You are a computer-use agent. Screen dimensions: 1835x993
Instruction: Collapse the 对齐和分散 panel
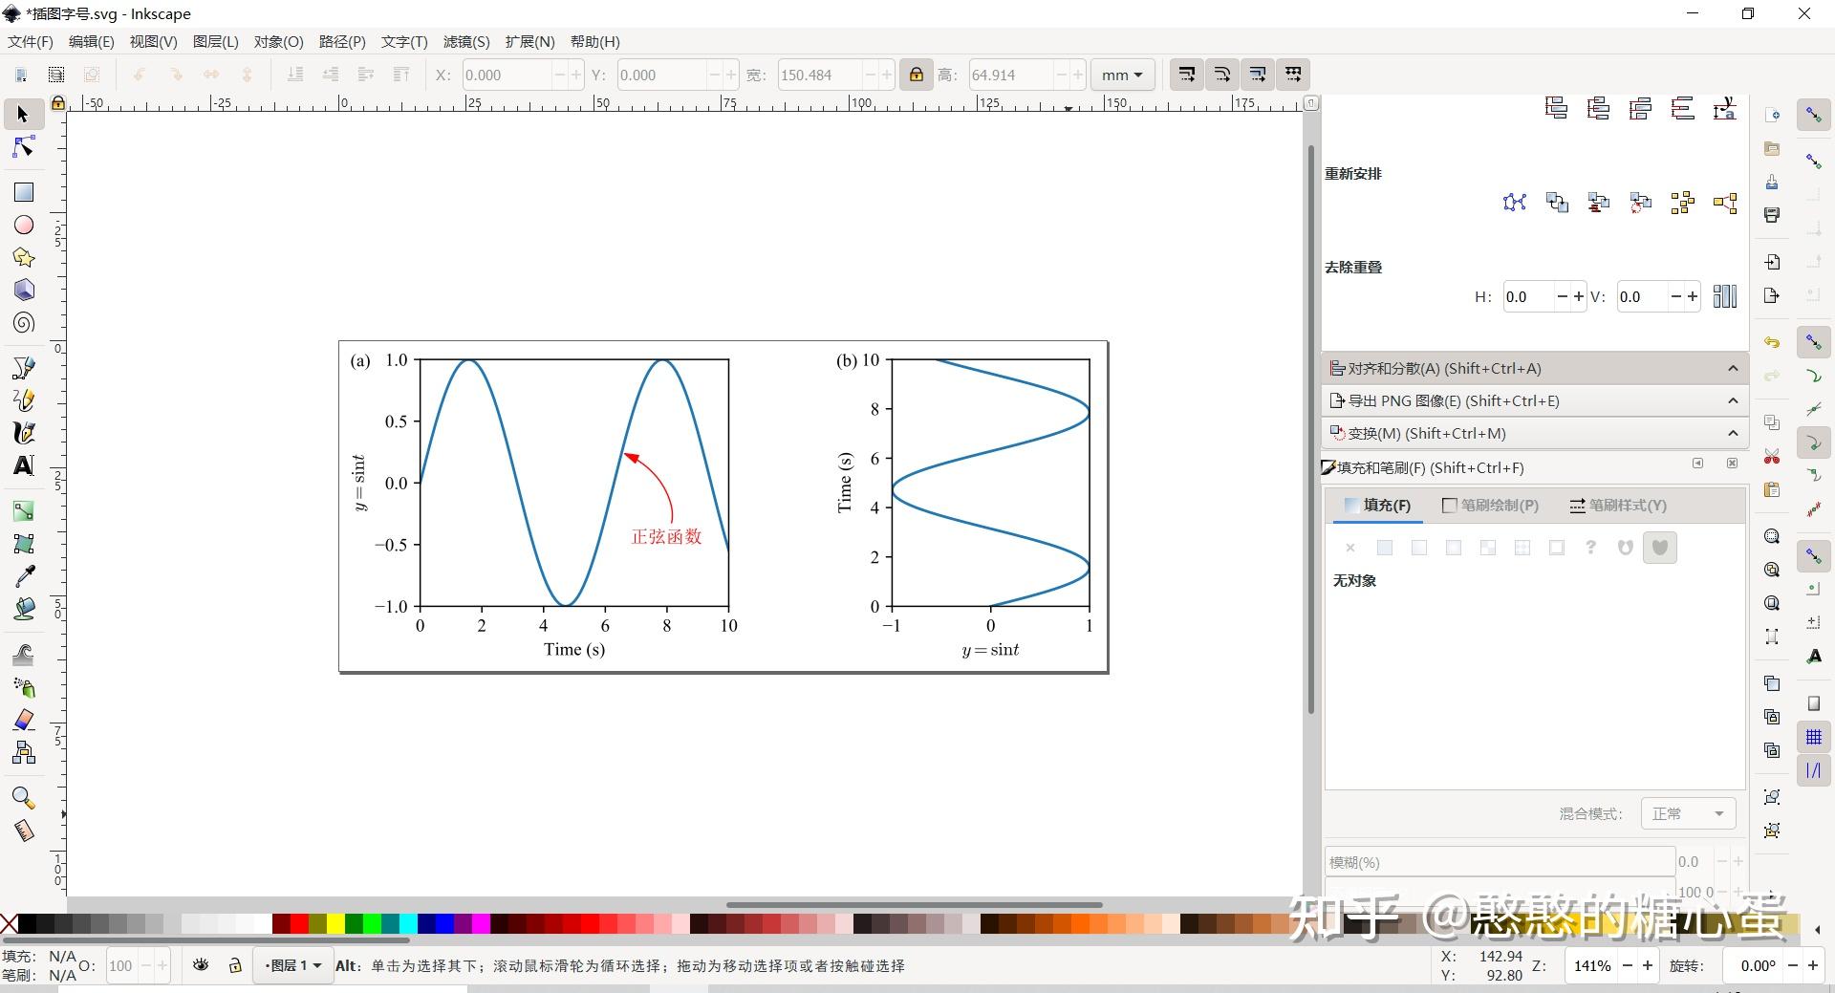click(x=1732, y=368)
